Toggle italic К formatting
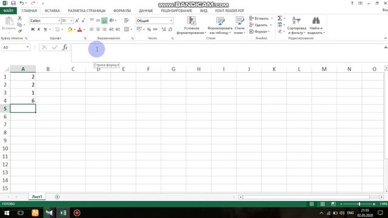This screenshot has height=218, width=388. 39,30
